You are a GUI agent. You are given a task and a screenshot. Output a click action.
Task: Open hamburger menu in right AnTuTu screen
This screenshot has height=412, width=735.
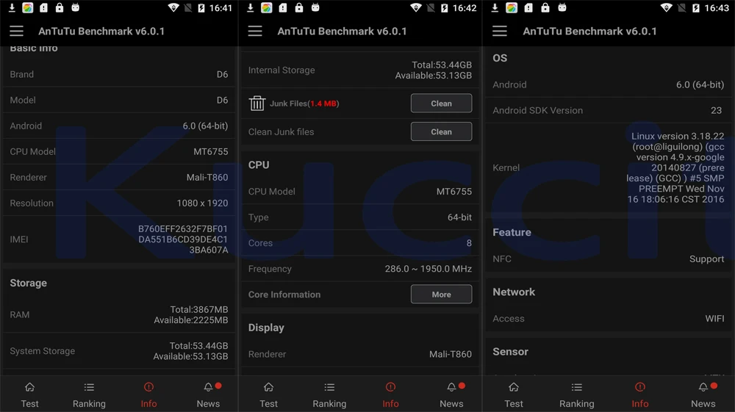coord(500,32)
